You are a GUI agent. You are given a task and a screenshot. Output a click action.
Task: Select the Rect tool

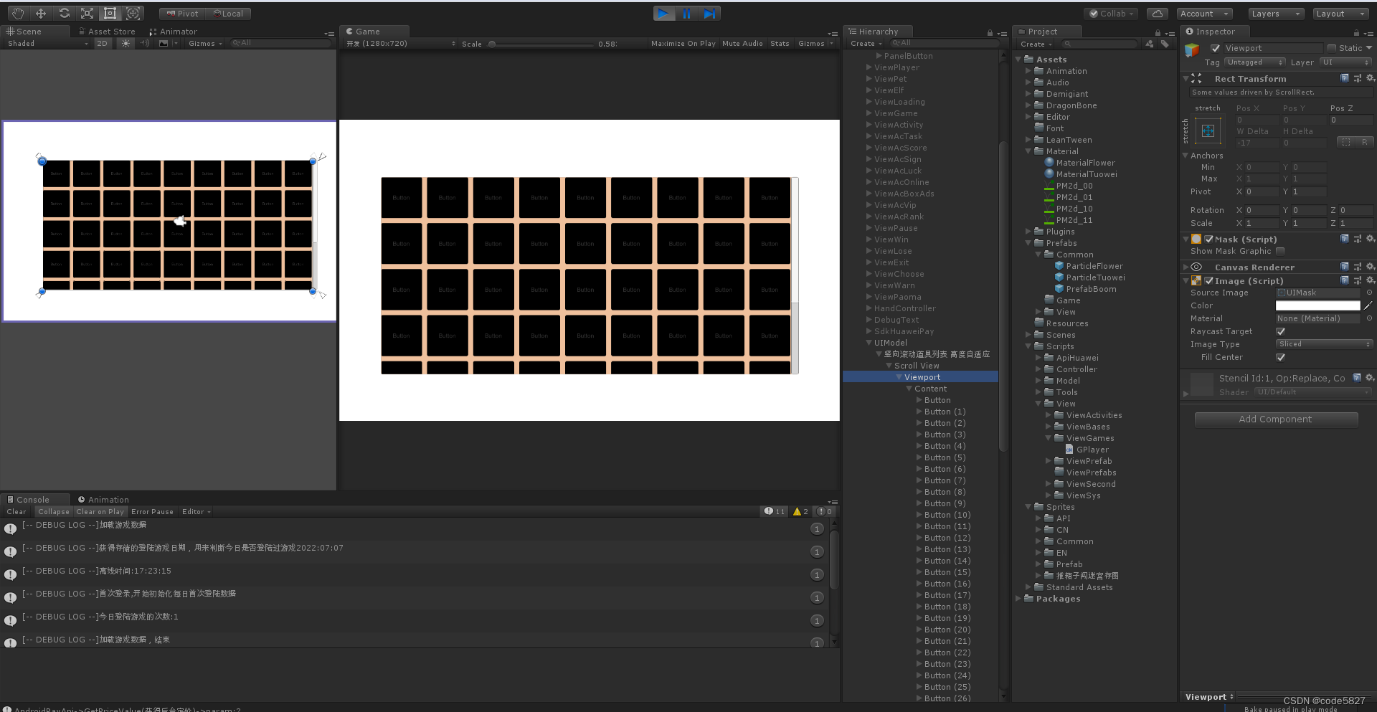point(110,13)
